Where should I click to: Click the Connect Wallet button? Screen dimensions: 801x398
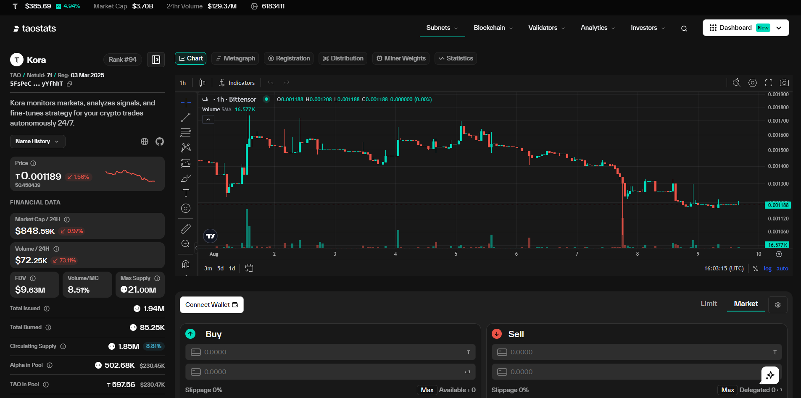[x=211, y=305]
